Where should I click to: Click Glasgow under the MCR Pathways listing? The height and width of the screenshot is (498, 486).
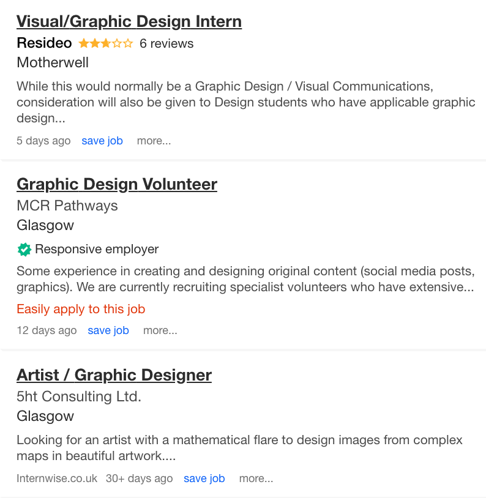45,225
